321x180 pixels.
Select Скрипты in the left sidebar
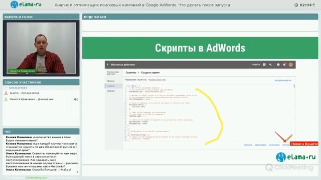[114, 86]
